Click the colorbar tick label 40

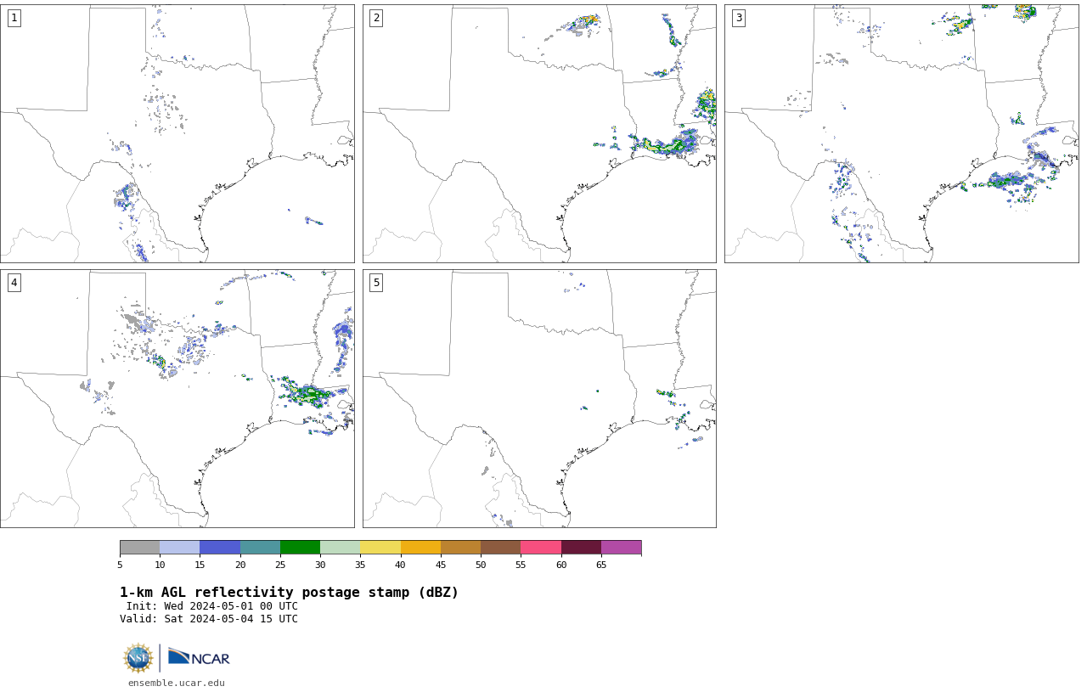click(x=401, y=565)
